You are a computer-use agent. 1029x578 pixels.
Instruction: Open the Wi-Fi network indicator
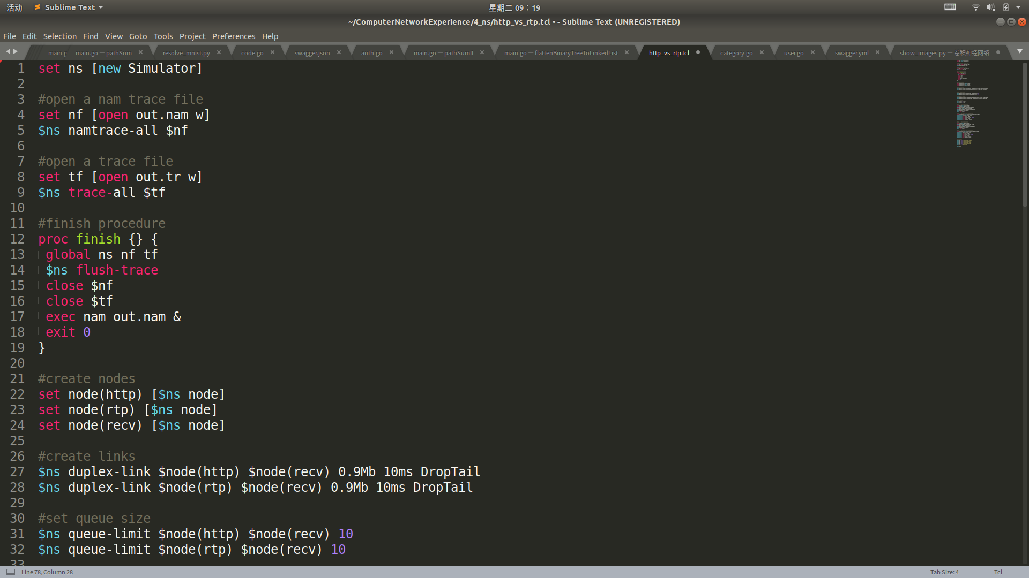pos(975,7)
